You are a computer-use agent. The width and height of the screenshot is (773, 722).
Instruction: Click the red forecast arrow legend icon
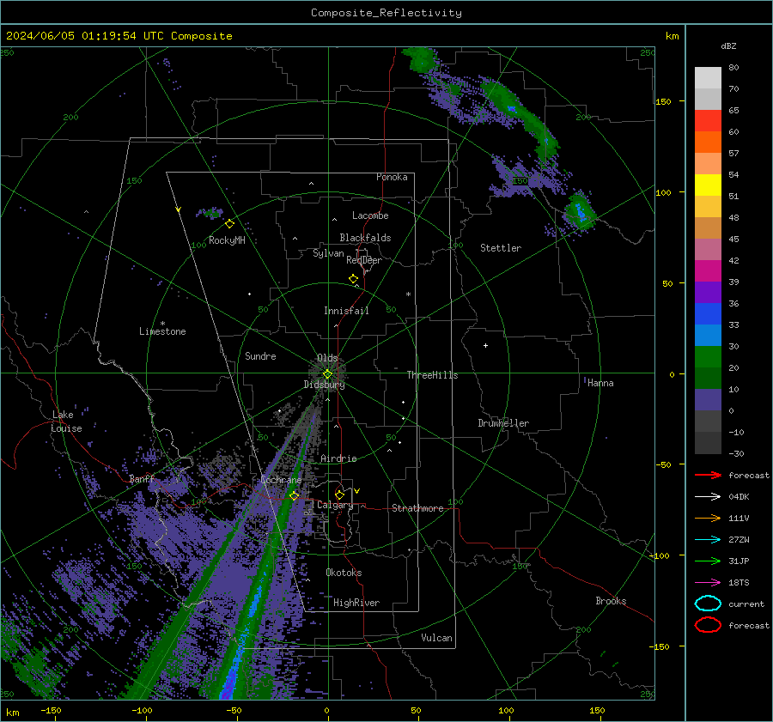coord(708,475)
